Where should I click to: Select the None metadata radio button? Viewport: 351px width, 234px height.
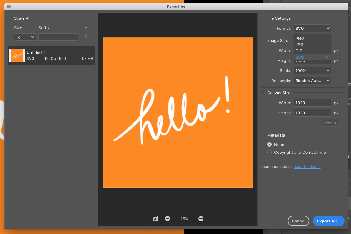[x=269, y=144]
